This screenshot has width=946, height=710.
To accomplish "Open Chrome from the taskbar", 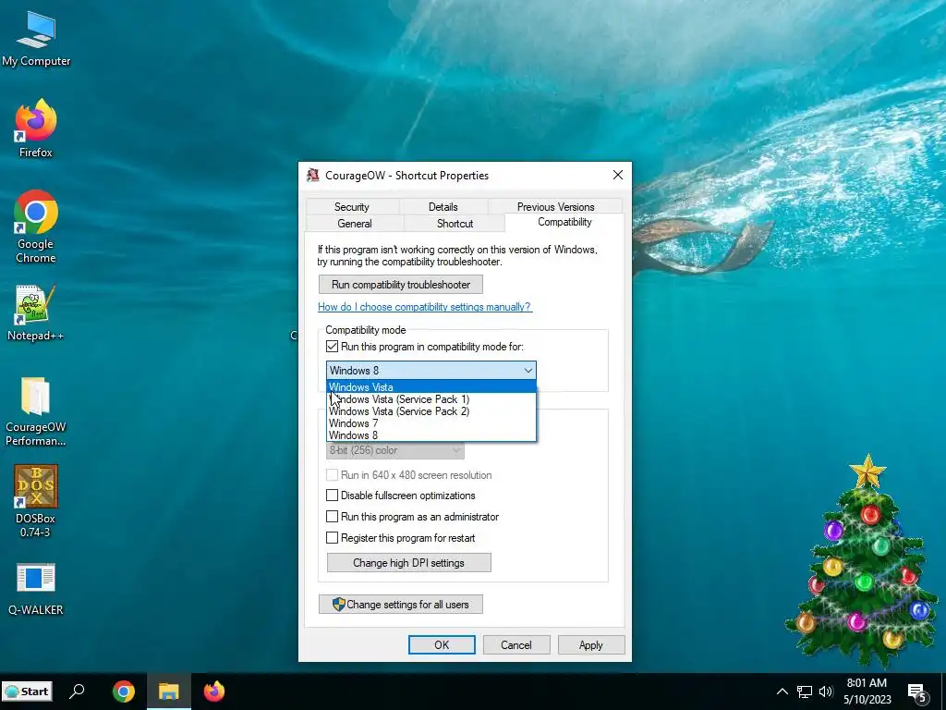I will click(124, 692).
